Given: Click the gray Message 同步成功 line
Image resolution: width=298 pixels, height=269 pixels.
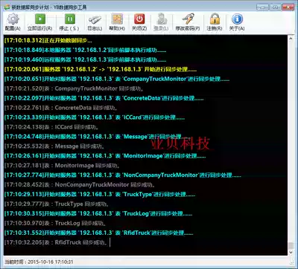Looking at the screenshot, I should [x=54, y=146].
